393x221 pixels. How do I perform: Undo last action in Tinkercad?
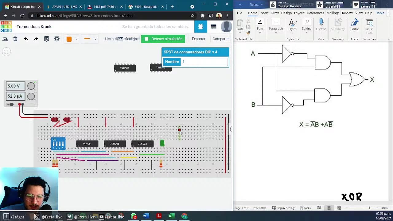26,39
